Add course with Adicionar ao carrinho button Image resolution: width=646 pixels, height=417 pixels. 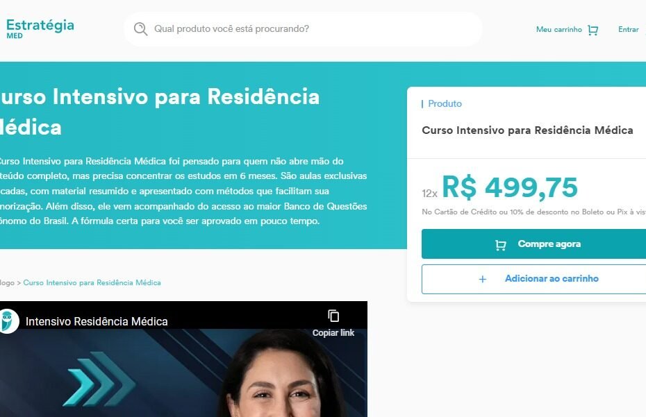(533, 279)
